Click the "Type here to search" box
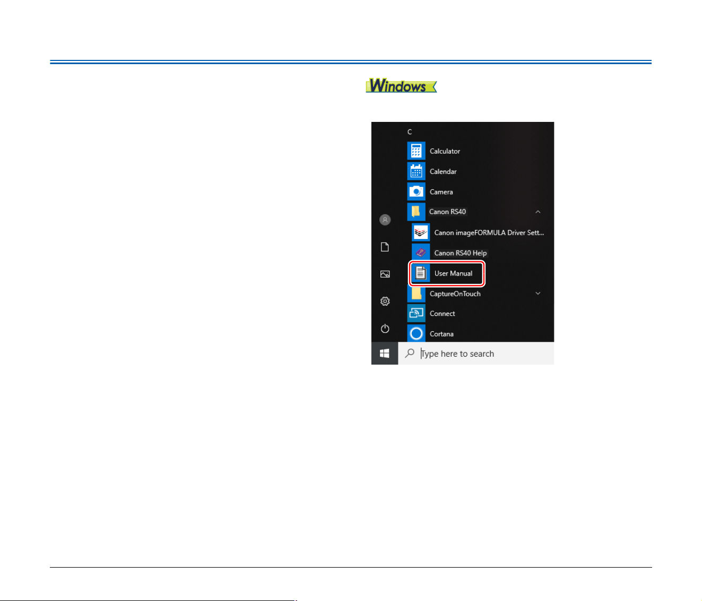This screenshot has width=702, height=601. click(x=476, y=353)
